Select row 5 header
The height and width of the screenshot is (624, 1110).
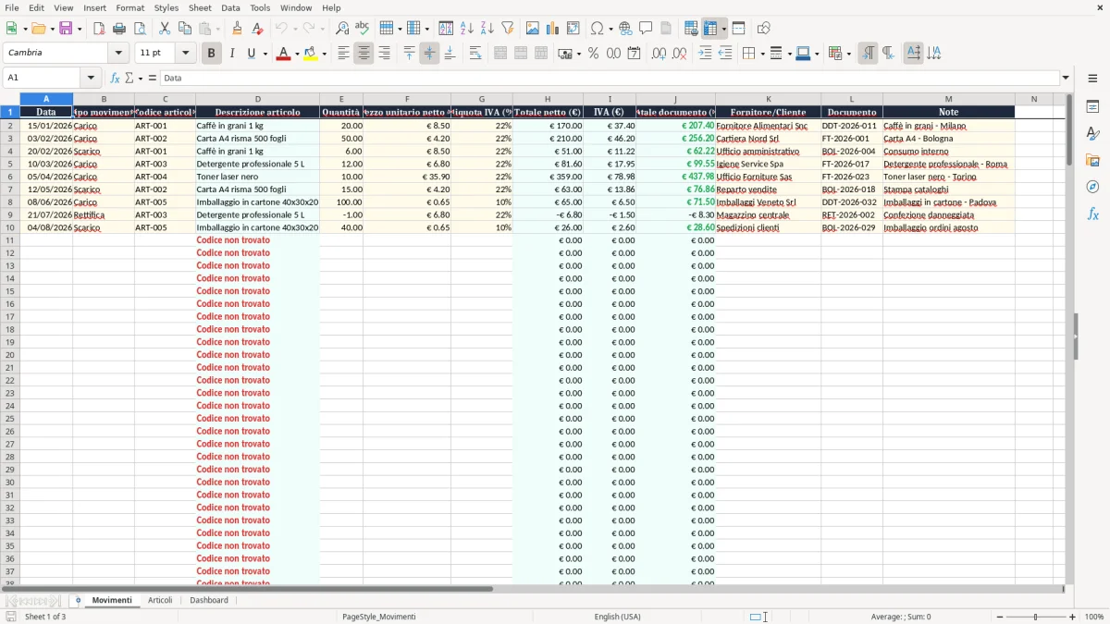pos(10,164)
